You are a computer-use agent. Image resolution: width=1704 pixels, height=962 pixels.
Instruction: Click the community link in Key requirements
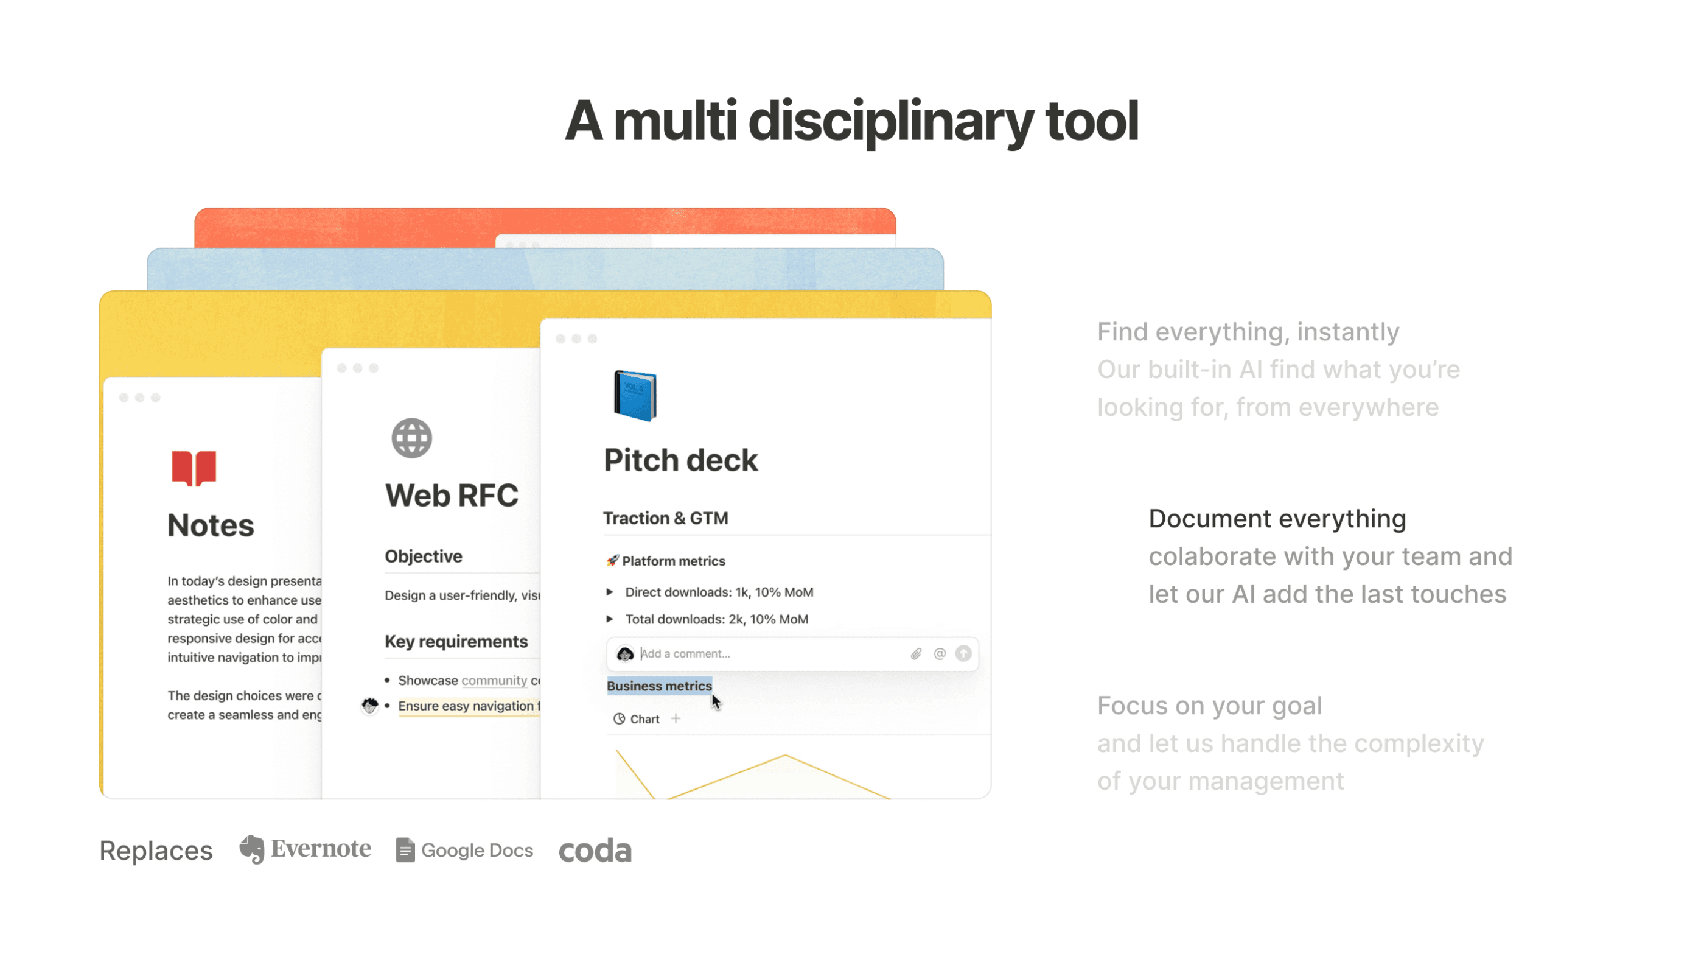(x=494, y=680)
